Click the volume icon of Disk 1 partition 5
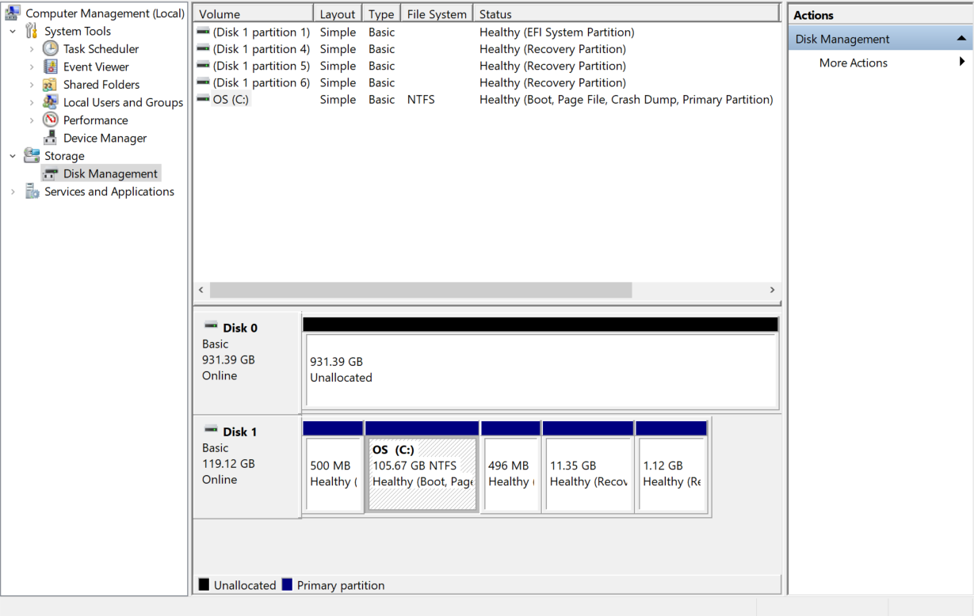The height and width of the screenshot is (616, 974). click(x=203, y=66)
